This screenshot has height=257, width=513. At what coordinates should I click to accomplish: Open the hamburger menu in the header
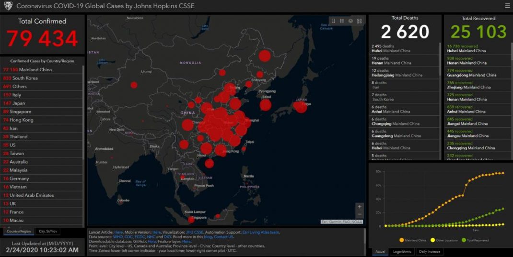pyautogui.click(x=507, y=6)
